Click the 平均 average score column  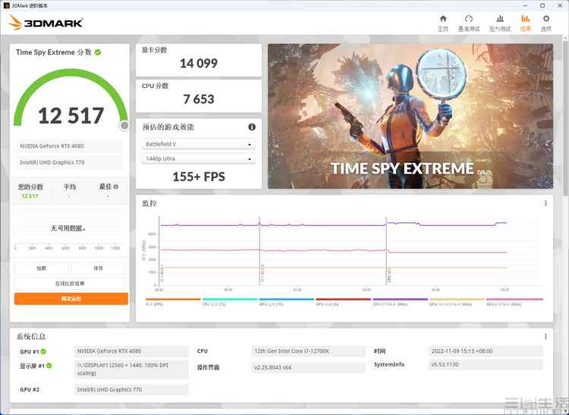coord(69,191)
